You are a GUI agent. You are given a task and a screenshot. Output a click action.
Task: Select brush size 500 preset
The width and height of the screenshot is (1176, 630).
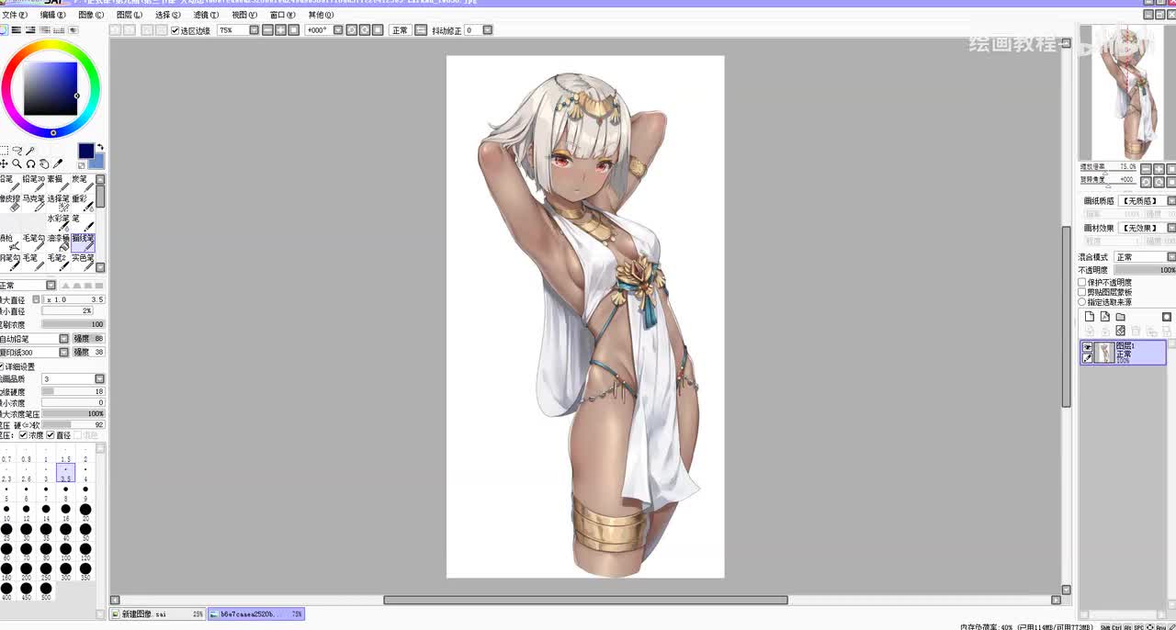pos(46,592)
